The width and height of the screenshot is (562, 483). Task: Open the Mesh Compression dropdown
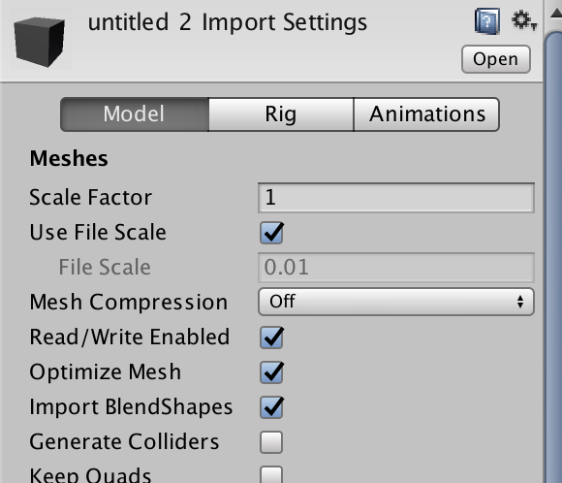(x=396, y=302)
